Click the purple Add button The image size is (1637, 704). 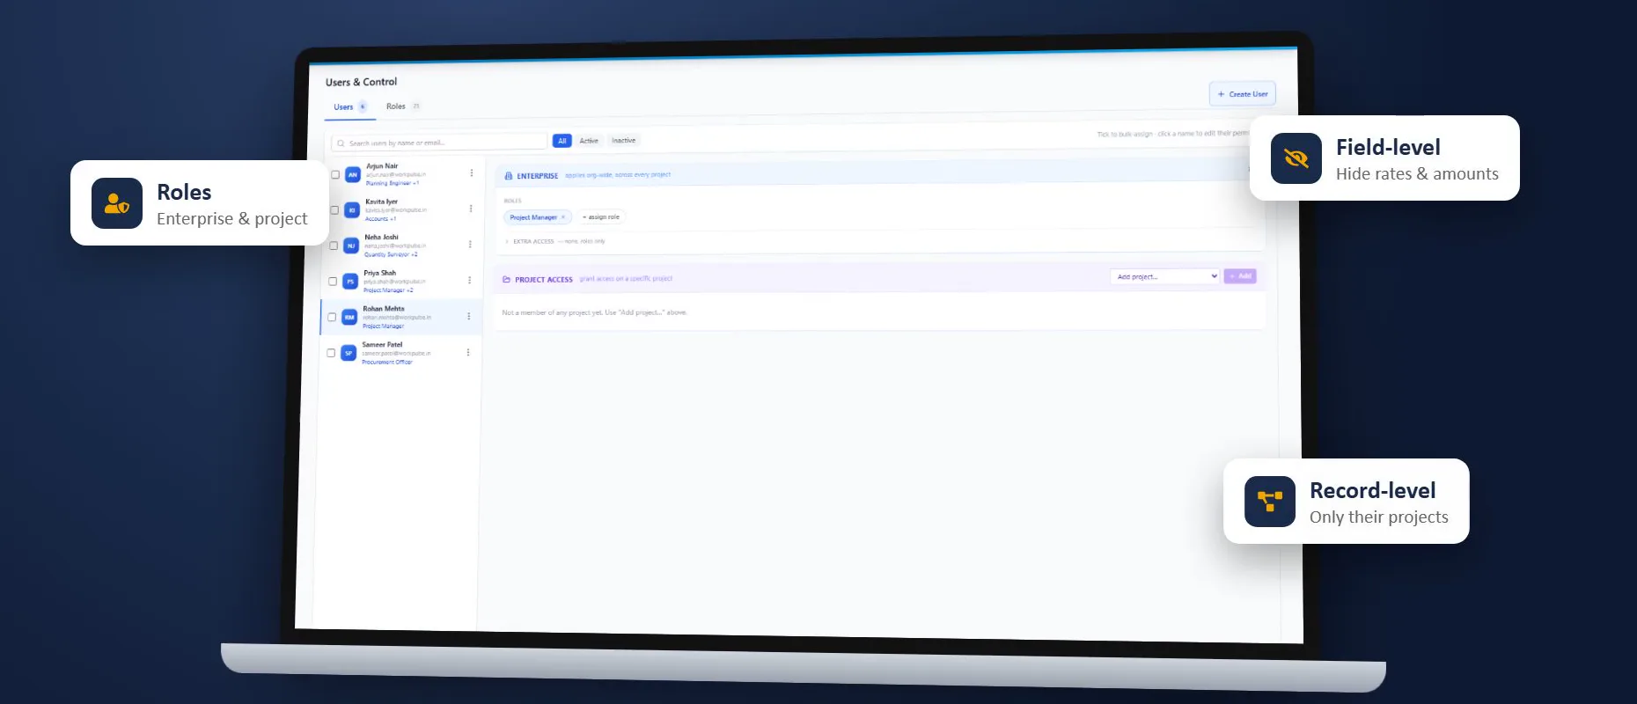click(1240, 276)
